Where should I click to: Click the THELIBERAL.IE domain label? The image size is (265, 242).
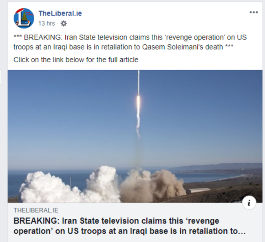(36, 210)
